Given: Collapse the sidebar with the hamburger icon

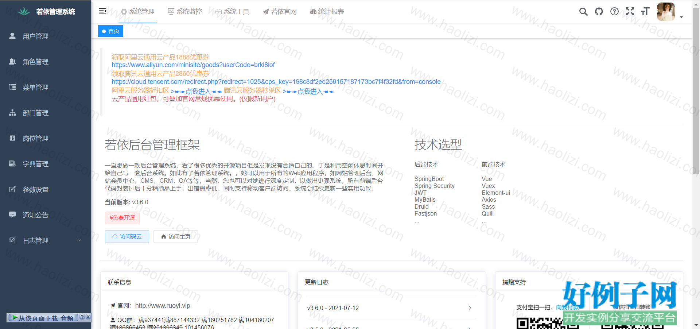Looking at the screenshot, I should pos(103,11).
